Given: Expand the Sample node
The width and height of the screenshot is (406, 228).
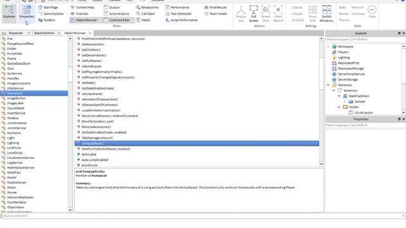Looking at the screenshot, I should 344,101.
